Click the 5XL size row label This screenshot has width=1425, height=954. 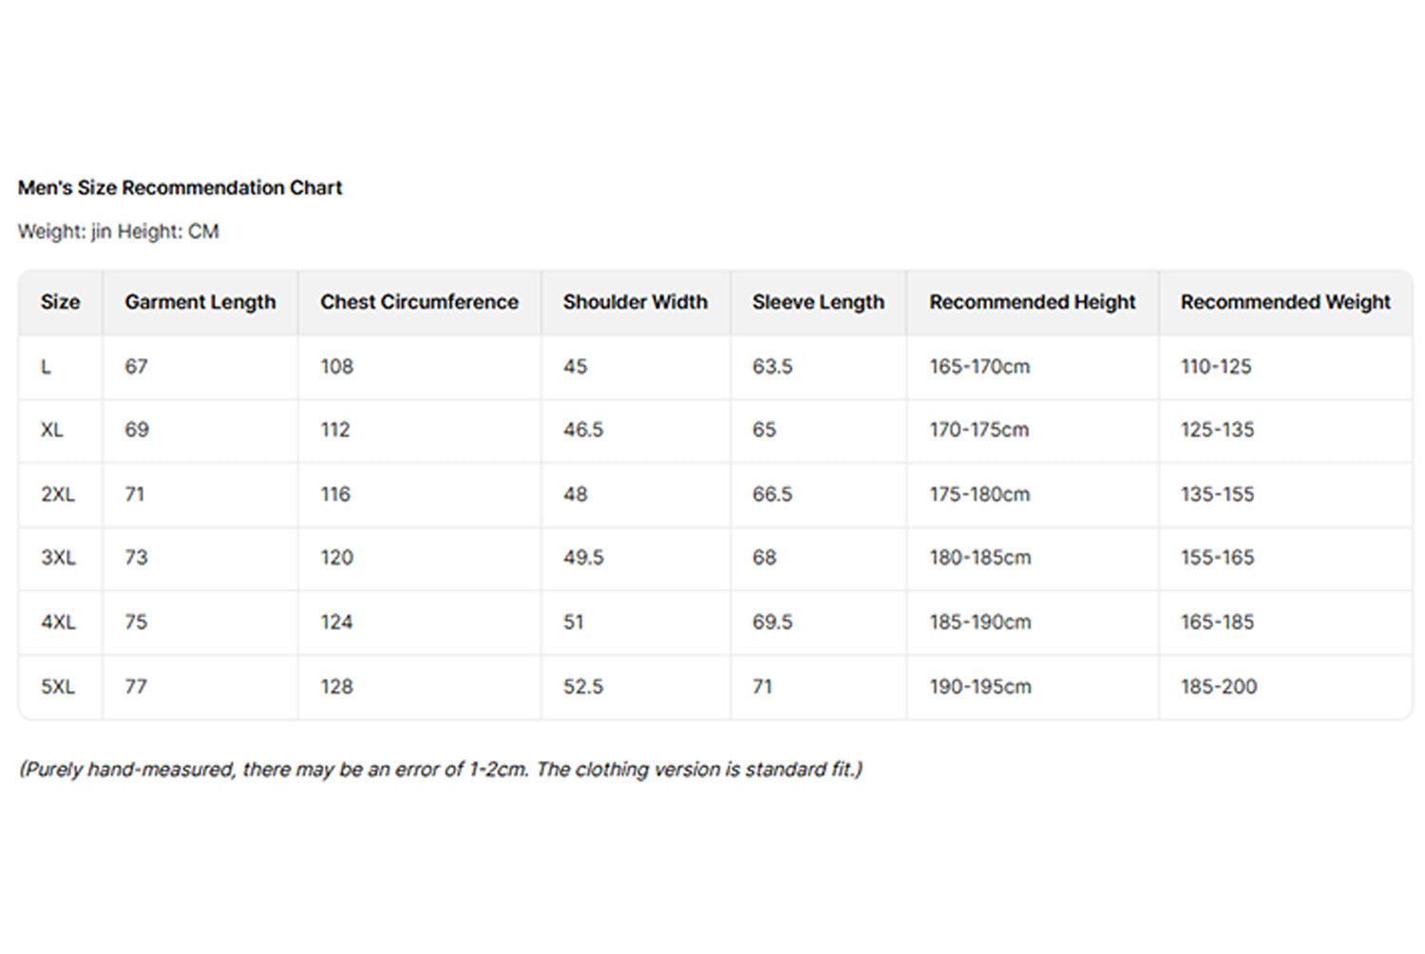(57, 687)
